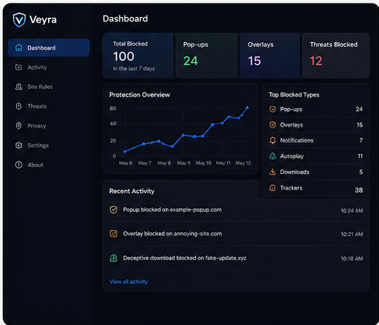Click the Trackers count 38

point(359,190)
